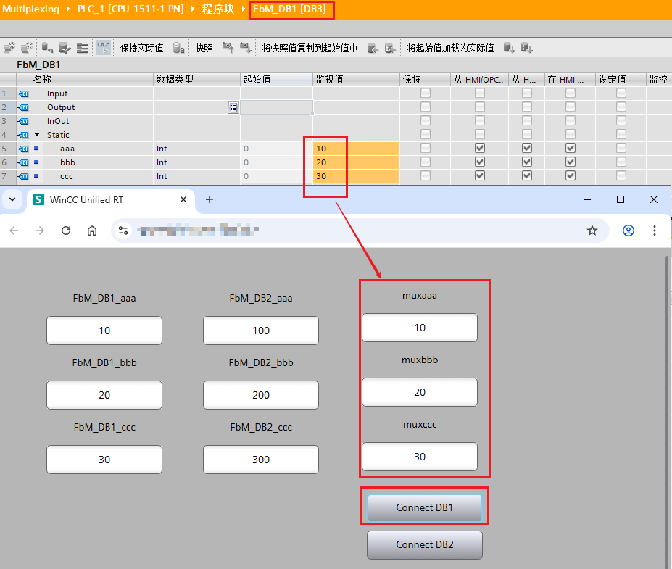The height and width of the screenshot is (569, 672).
Task: View site information icon in address bar
Action: [124, 230]
